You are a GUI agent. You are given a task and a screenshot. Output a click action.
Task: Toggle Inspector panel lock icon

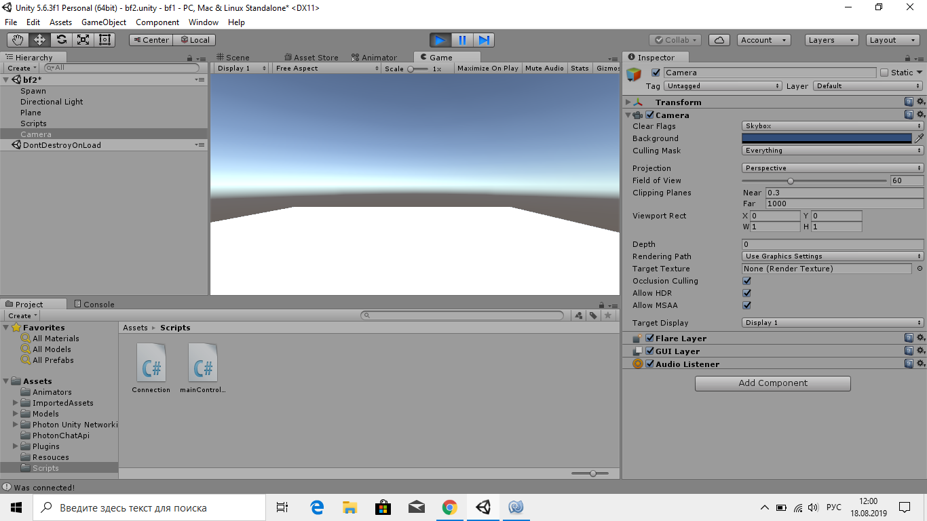909,58
